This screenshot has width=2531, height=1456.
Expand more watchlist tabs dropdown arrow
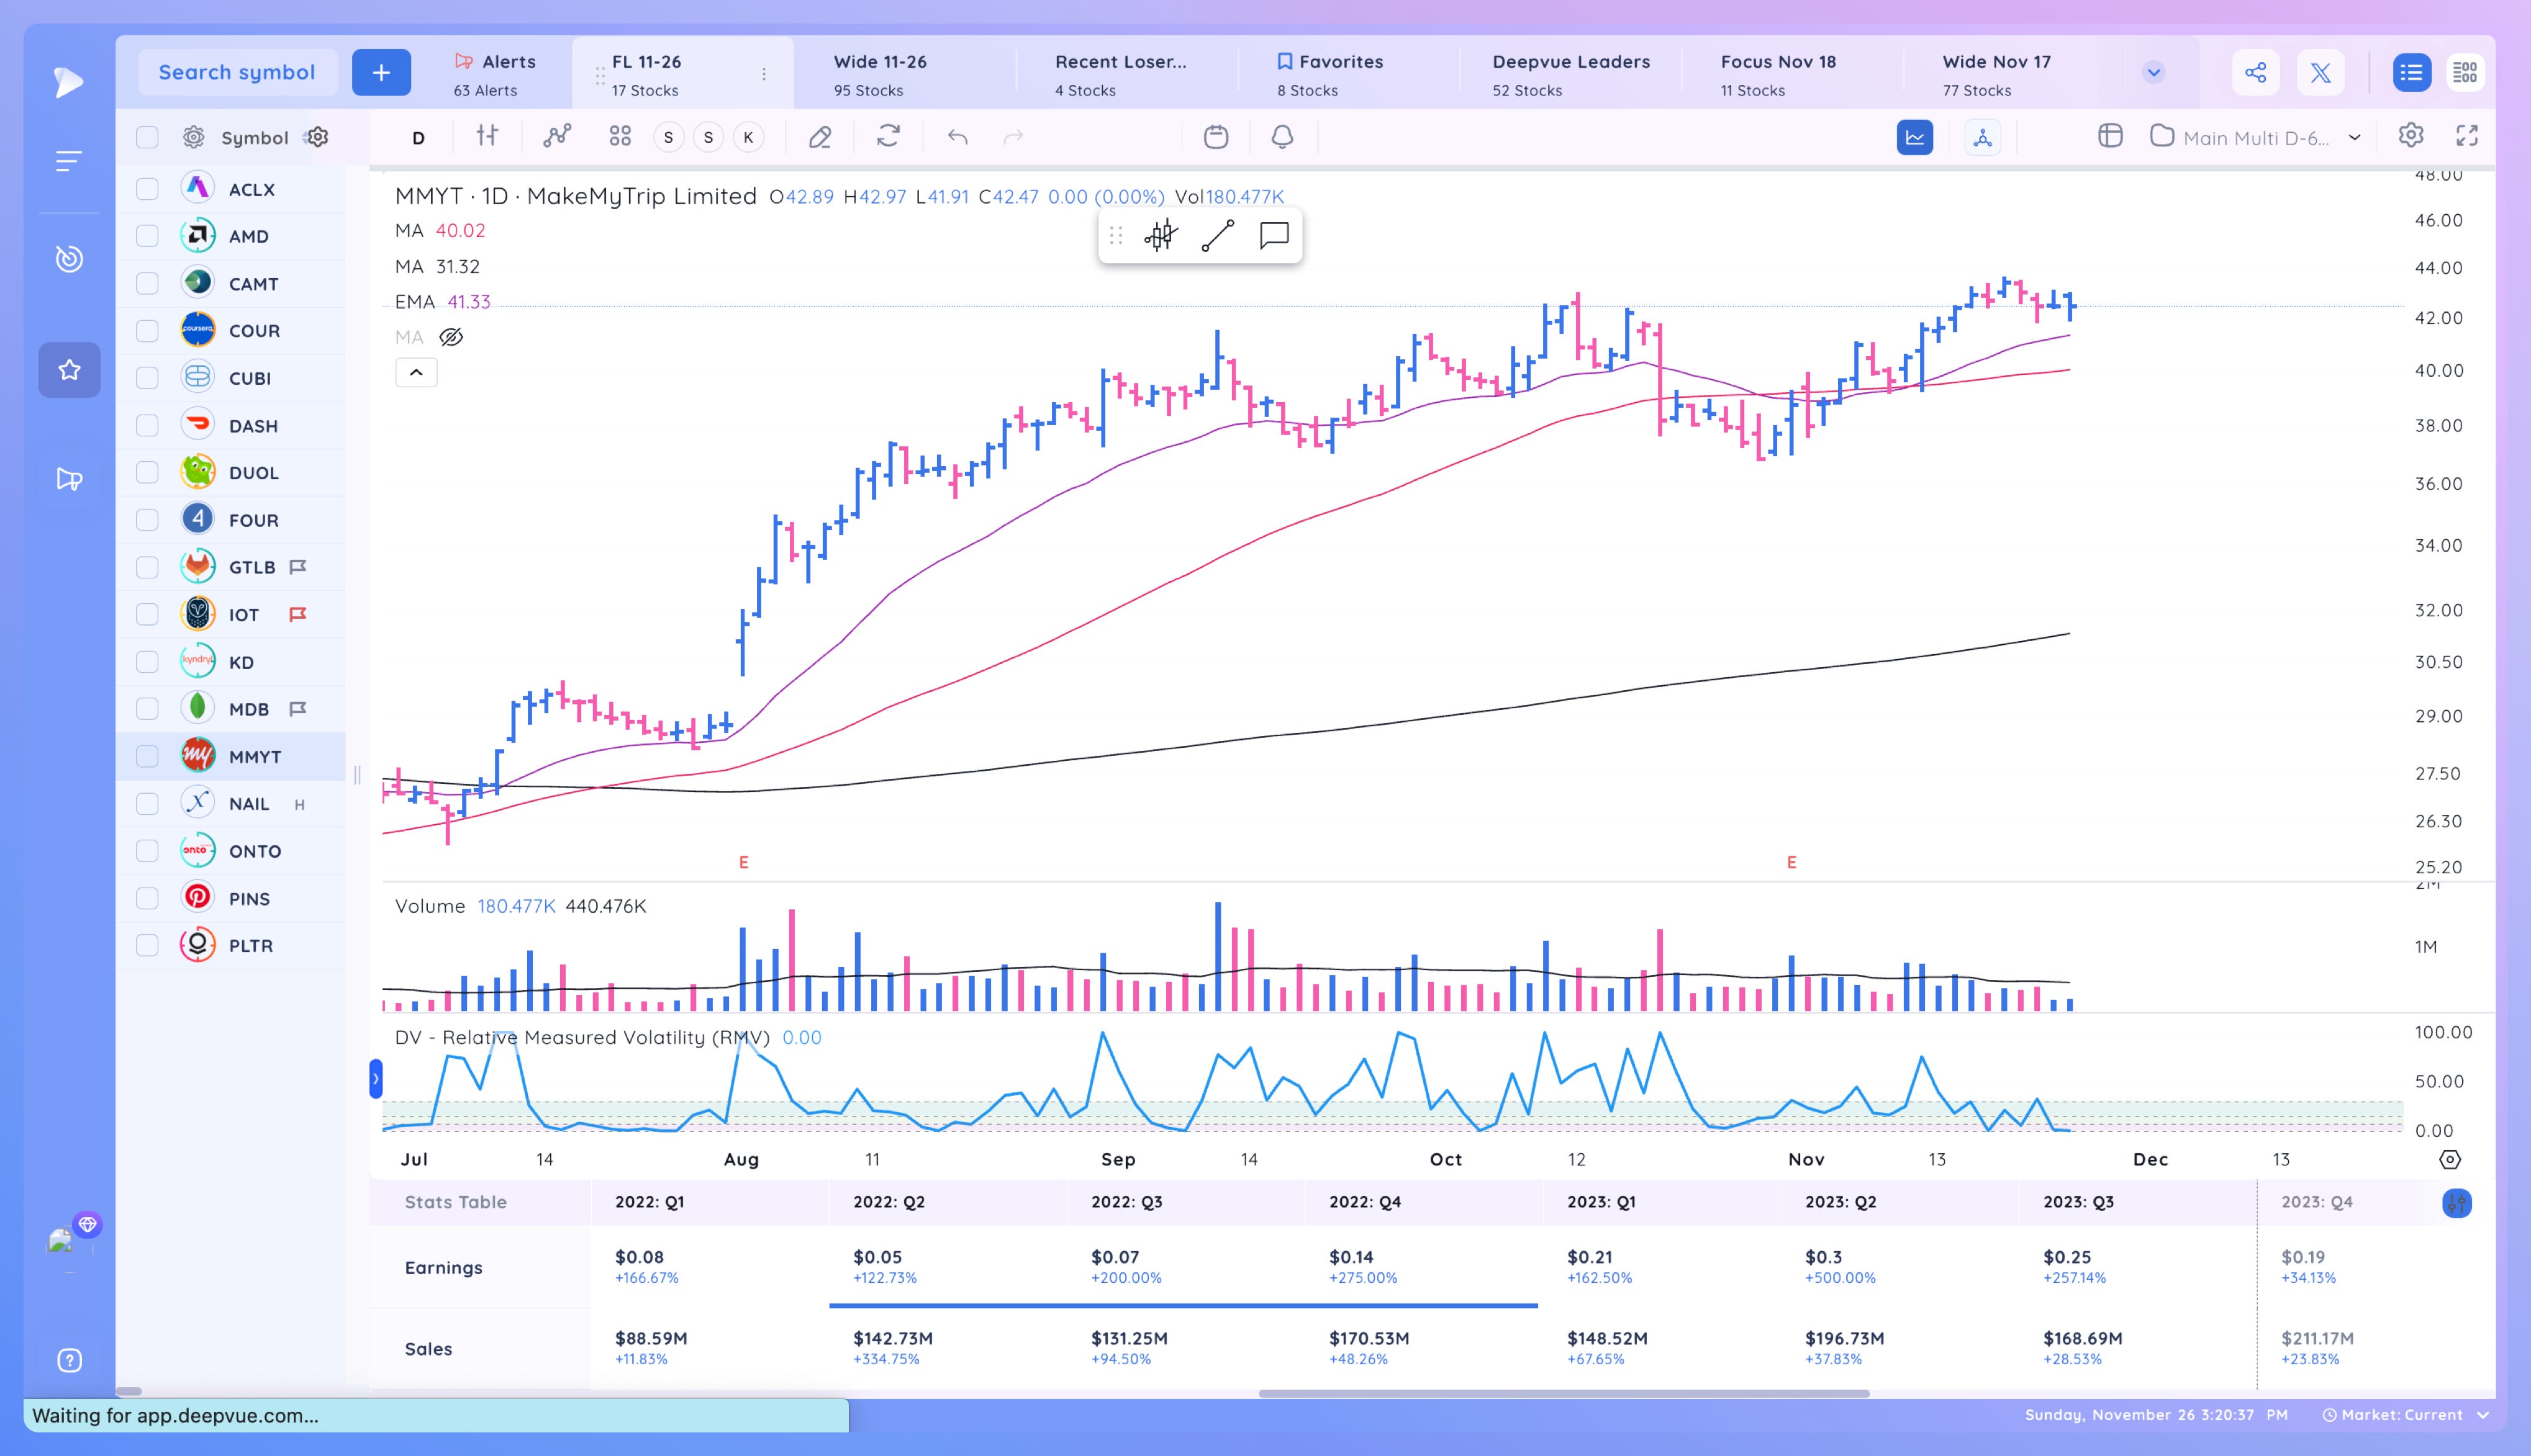(x=2154, y=72)
